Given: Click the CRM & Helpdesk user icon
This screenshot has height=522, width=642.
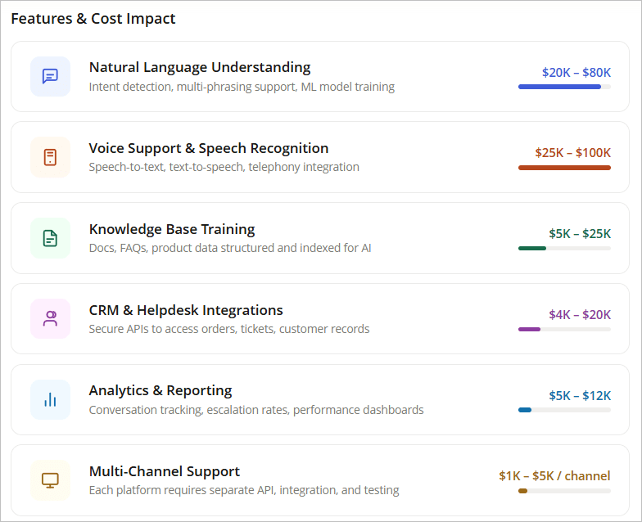Looking at the screenshot, I should [x=51, y=319].
